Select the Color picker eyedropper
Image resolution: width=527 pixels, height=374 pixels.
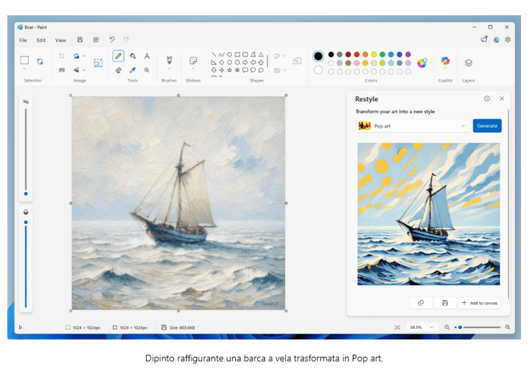[x=133, y=70]
